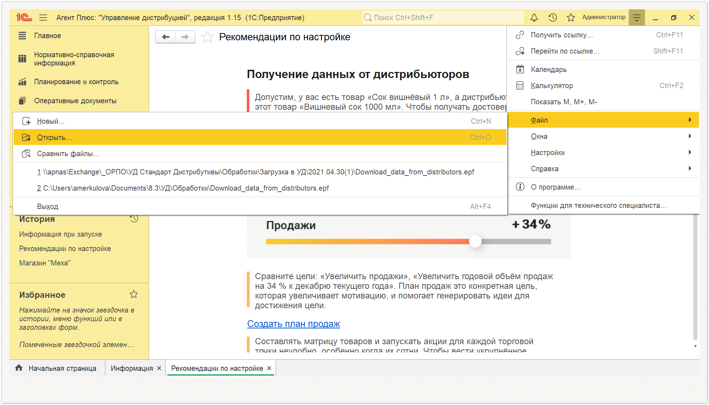This screenshot has width=709, height=405.
Task: Expand the Справка submenu
Action: click(x=603, y=169)
